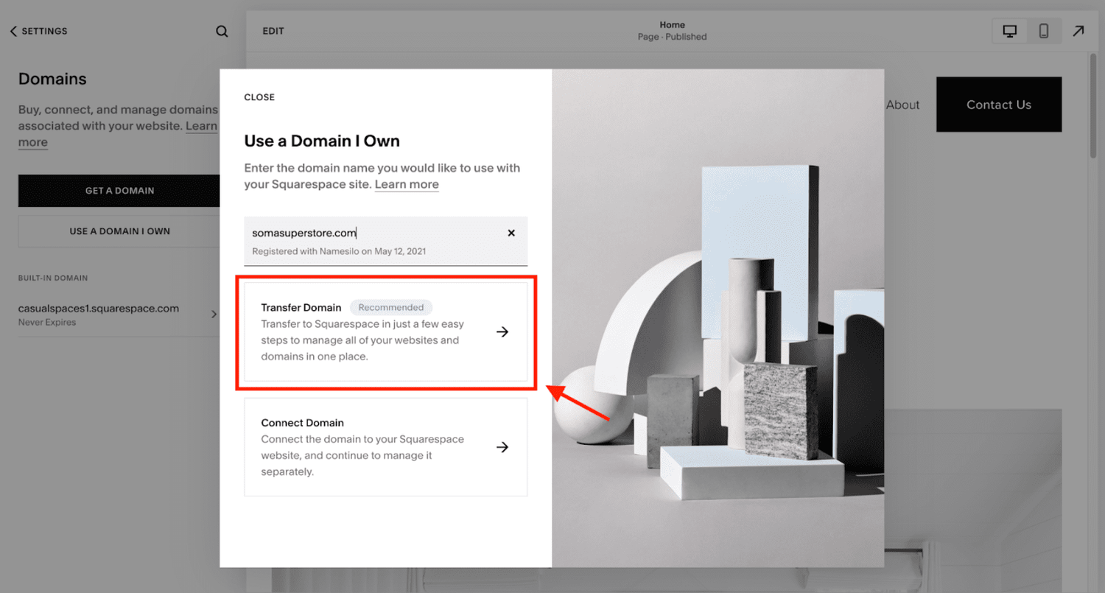Click the arrow on the Transfer Domain card
This screenshot has width=1105, height=593.
502,331
